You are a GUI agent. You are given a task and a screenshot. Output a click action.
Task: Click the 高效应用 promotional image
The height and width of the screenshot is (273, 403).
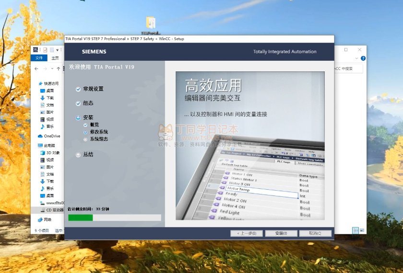point(250,146)
